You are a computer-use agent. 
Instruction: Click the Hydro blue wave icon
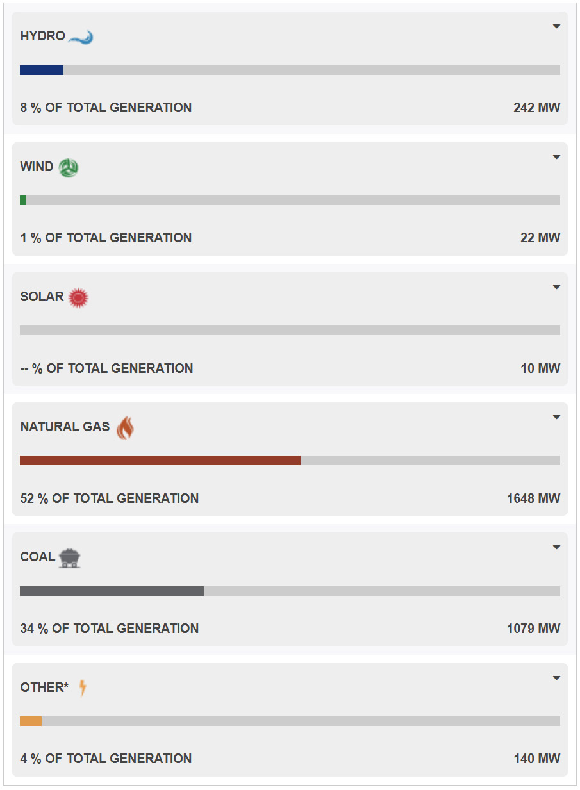point(81,37)
